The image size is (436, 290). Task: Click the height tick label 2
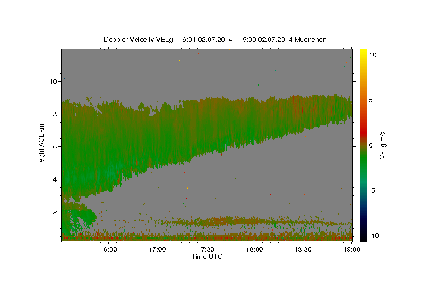pos(55,212)
